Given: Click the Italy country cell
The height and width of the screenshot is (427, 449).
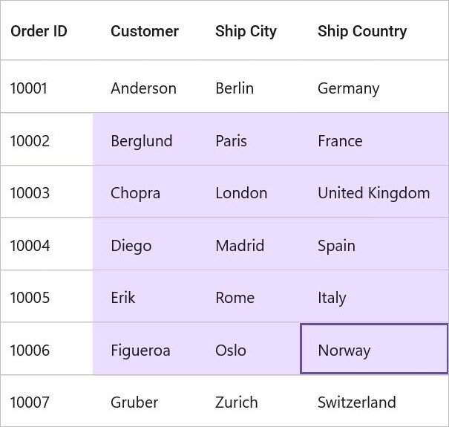Looking at the screenshot, I should pos(374,296).
